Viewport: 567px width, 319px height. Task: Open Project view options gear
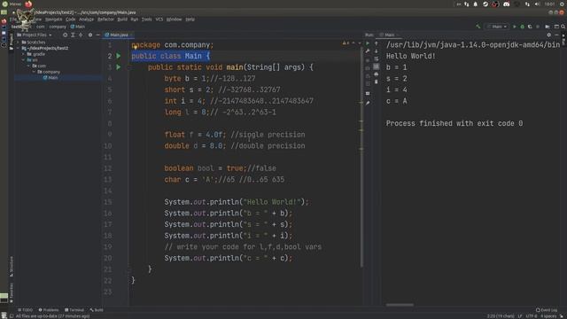point(90,35)
